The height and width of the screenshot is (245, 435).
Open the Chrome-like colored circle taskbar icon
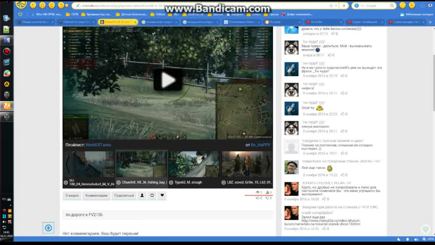[6, 73]
